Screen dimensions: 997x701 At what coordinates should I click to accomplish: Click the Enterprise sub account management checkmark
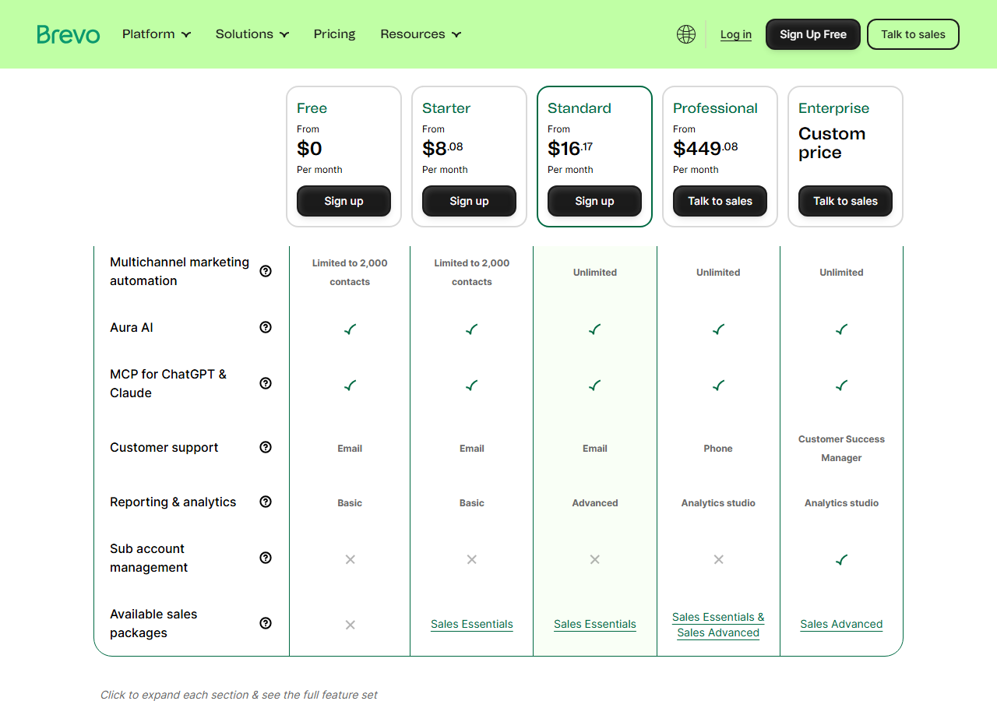841,559
